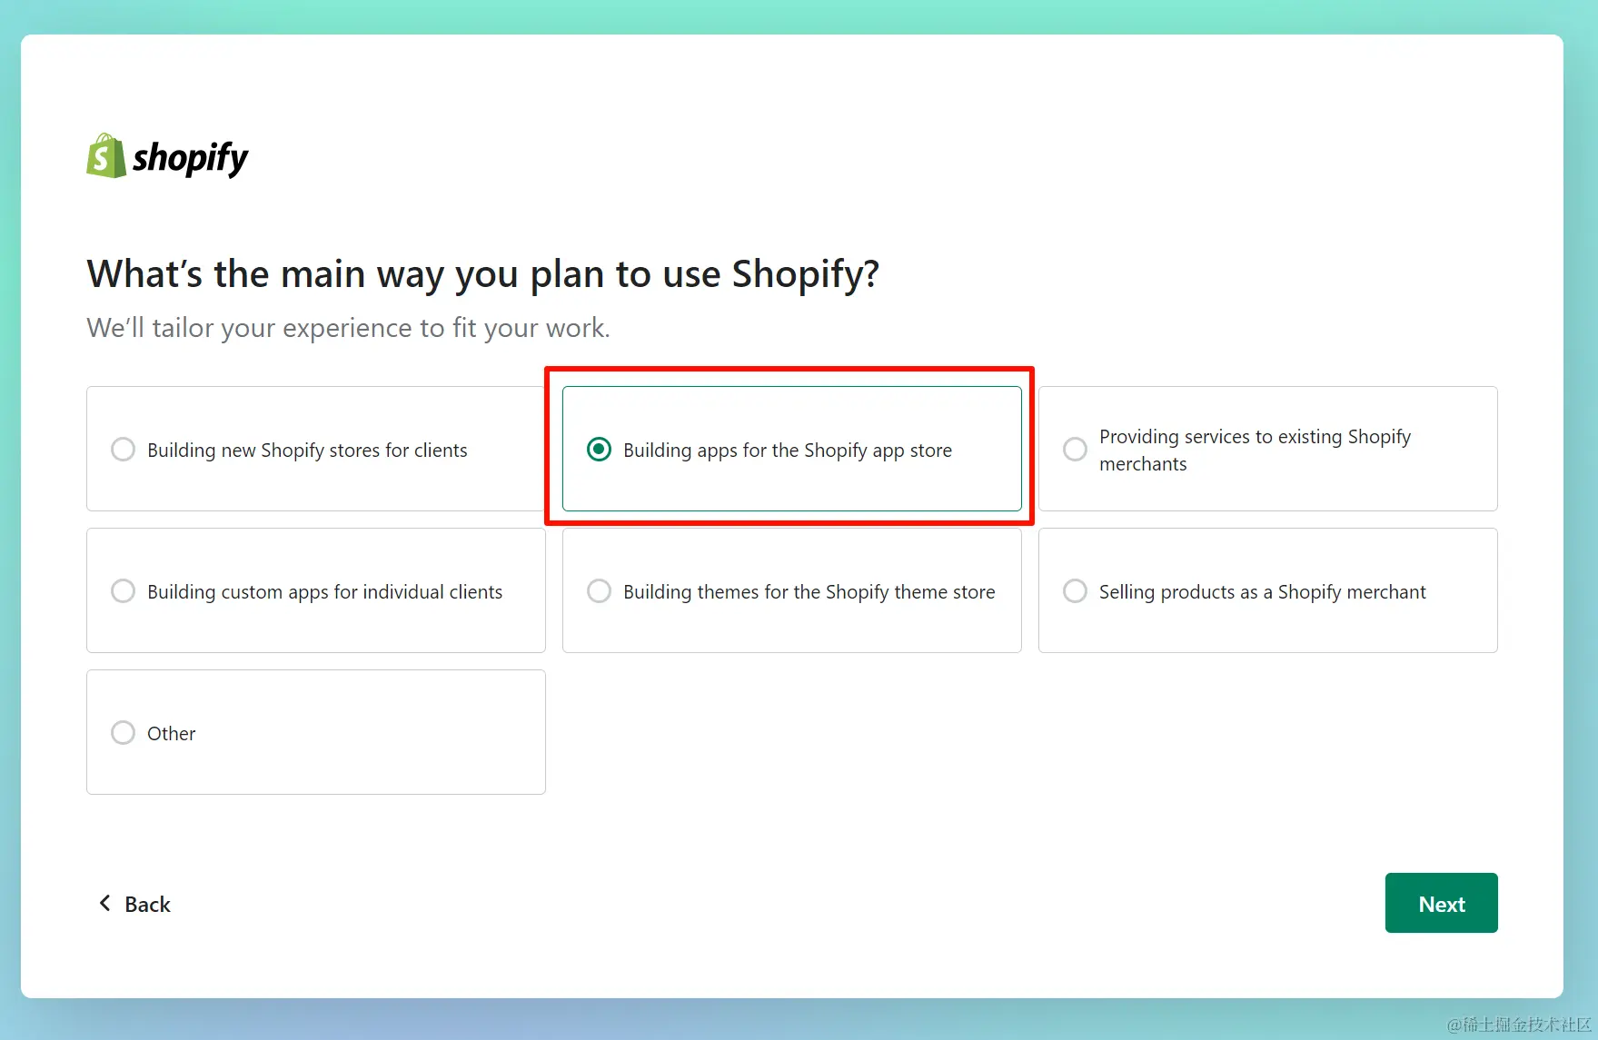1598x1040 pixels.
Task: Click the card containing the Other option
Action: [315, 732]
